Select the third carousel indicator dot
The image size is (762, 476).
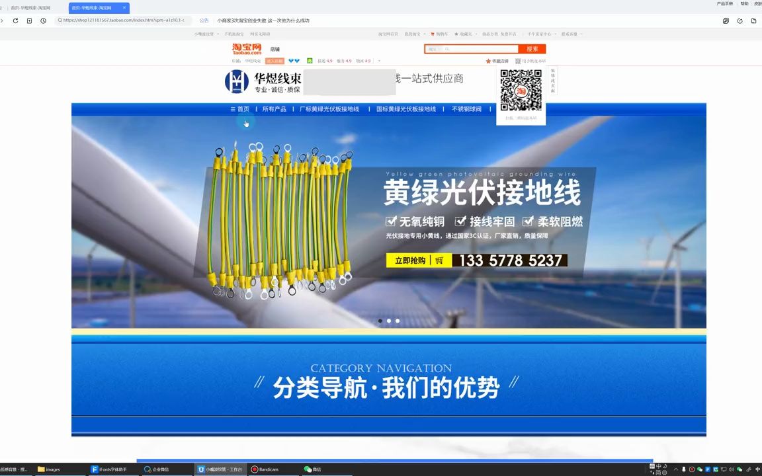pyautogui.click(x=397, y=321)
